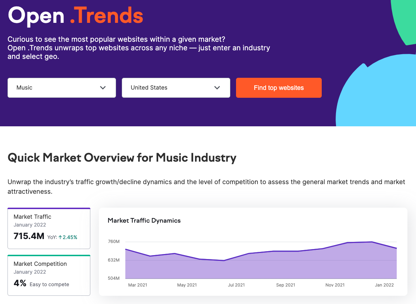Click the Easy to compete label

[49, 284]
